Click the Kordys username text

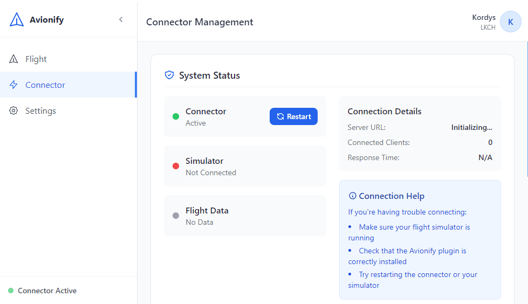[483, 17]
